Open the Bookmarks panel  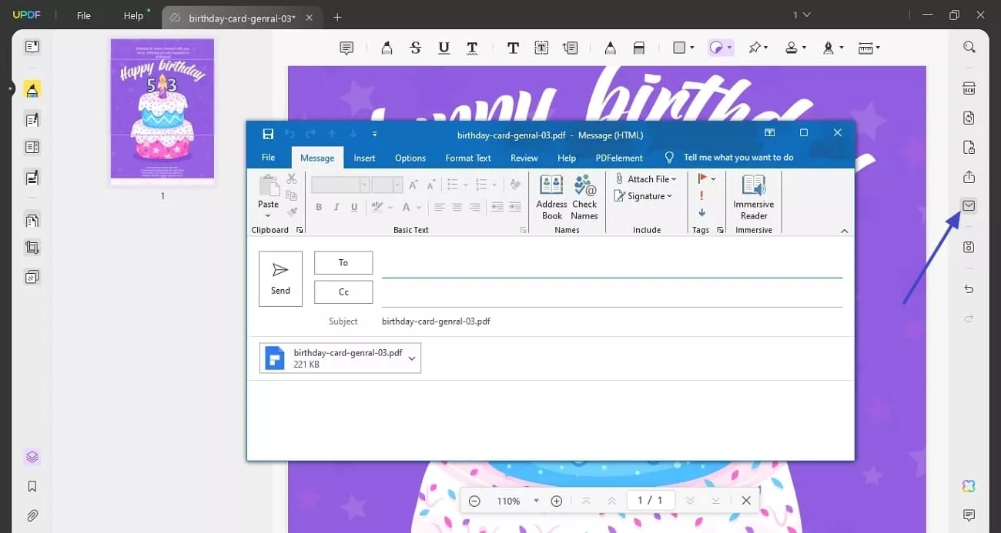point(32,486)
